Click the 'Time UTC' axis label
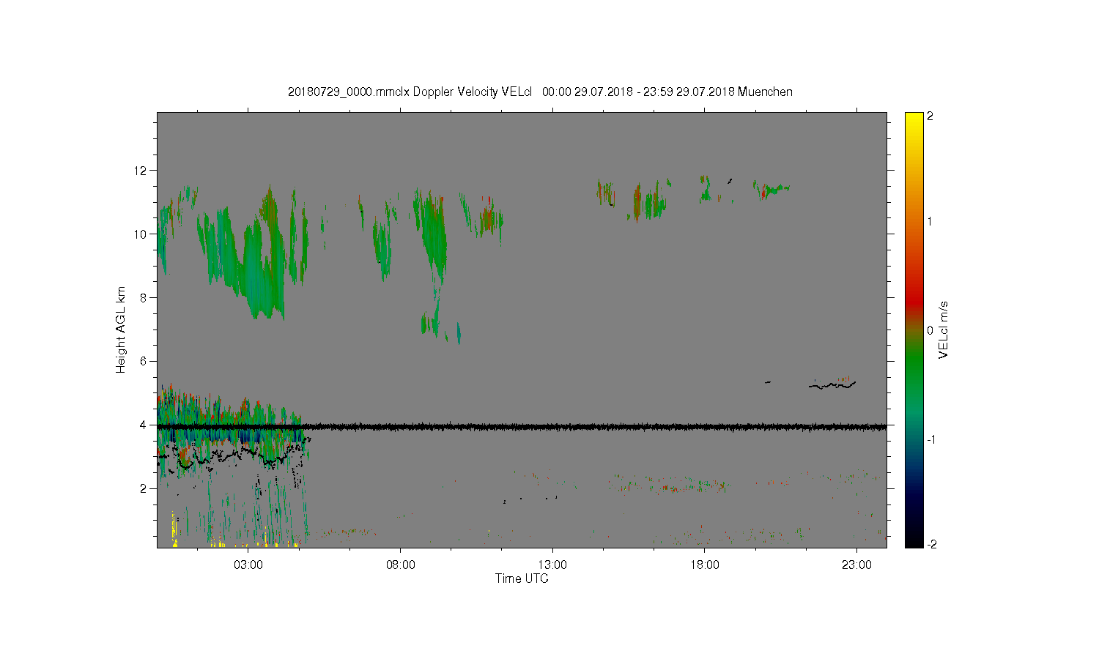The width and height of the screenshot is (1099, 659). (x=522, y=578)
